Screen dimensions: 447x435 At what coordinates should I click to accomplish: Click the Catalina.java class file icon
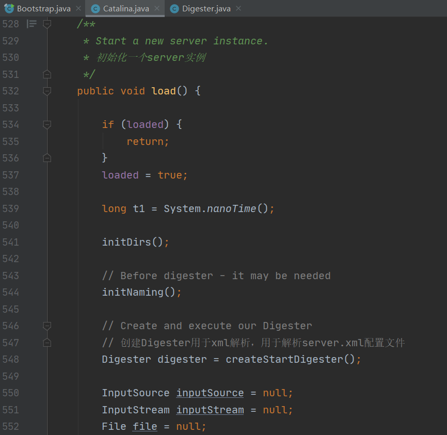[x=95, y=9]
